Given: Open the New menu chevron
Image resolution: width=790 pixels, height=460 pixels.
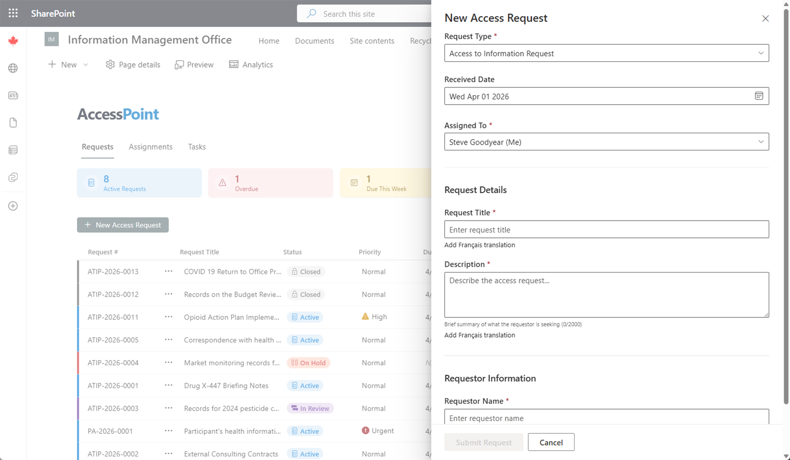Looking at the screenshot, I should (x=85, y=65).
